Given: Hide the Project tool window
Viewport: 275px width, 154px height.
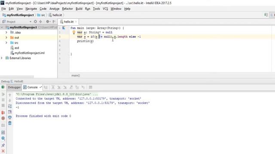Looking at the screenshot, I should point(54,21).
